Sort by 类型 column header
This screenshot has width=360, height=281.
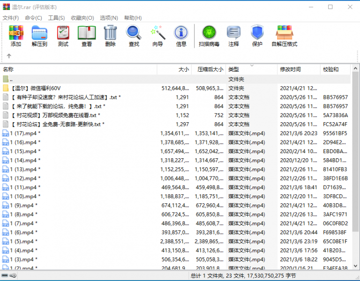(233, 69)
